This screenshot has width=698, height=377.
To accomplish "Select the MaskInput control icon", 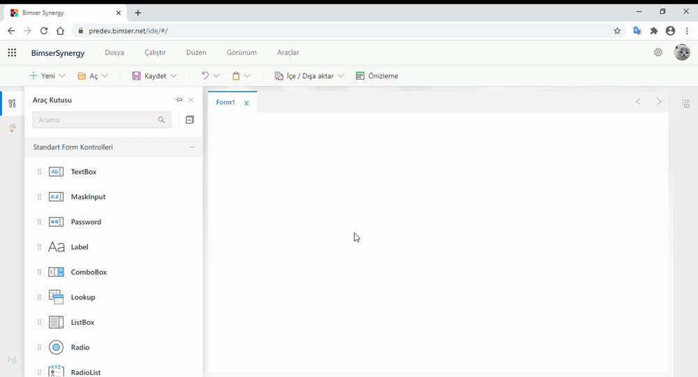I will pos(56,197).
